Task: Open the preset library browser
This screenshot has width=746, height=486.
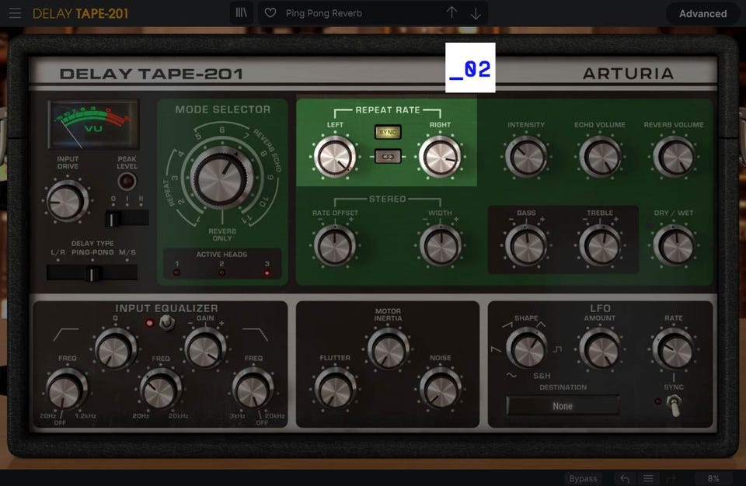Action: pyautogui.click(x=242, y=13)
